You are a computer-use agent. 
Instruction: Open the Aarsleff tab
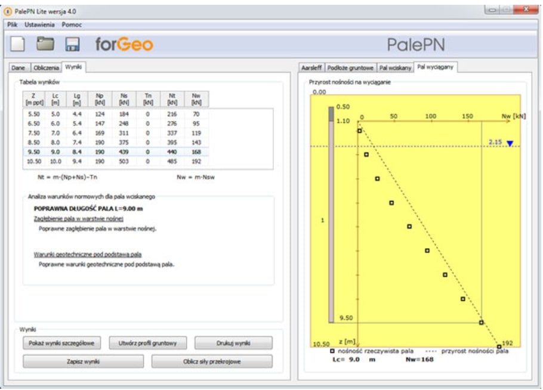(313, 68)
